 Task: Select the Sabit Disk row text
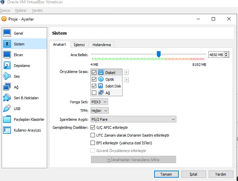(113, 86)
